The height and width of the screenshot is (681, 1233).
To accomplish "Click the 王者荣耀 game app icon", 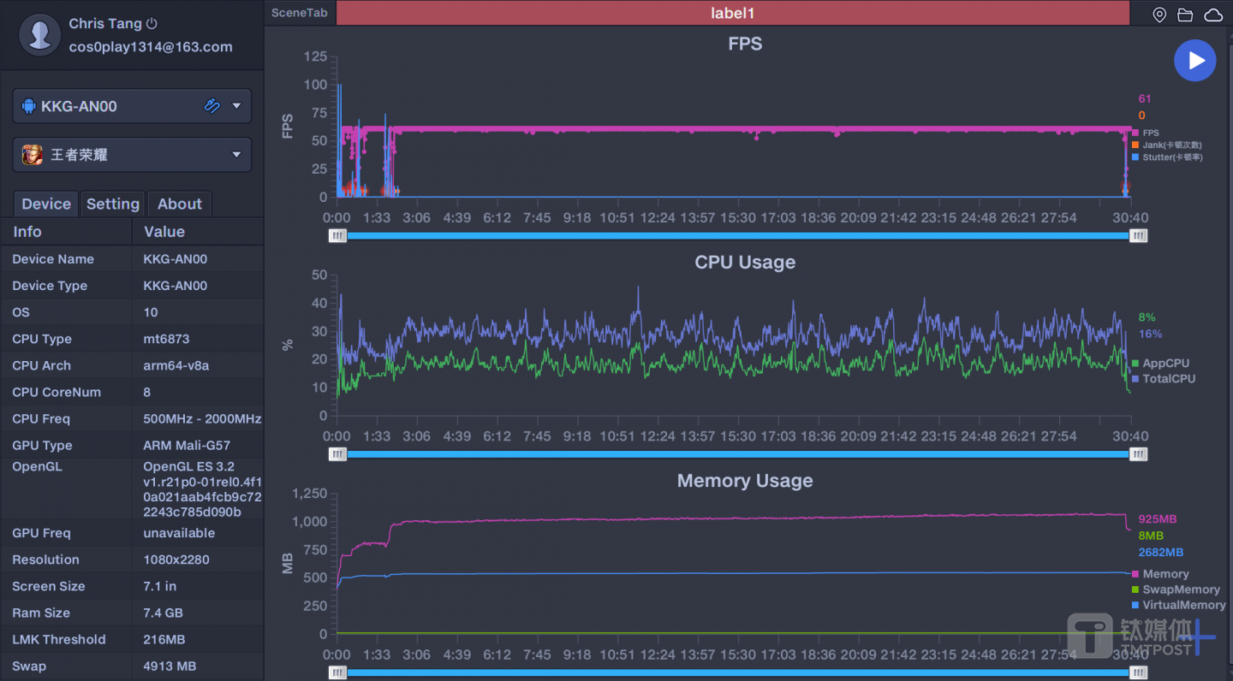I will point(33,155).
